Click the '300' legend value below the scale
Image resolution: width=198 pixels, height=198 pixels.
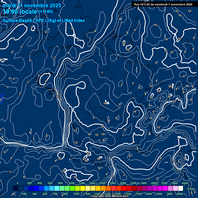pyautogui.click(x=35, y=194)
